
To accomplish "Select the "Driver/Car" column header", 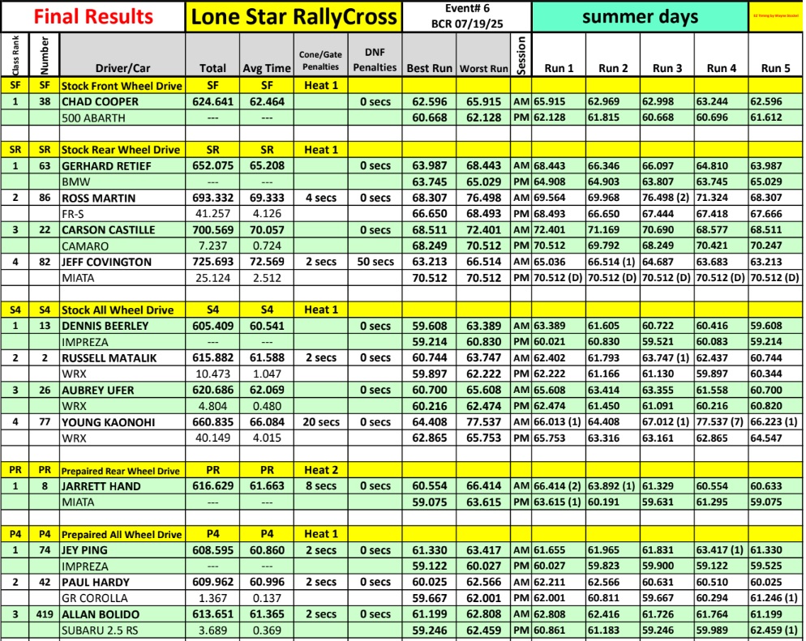I will pos(122,68).
